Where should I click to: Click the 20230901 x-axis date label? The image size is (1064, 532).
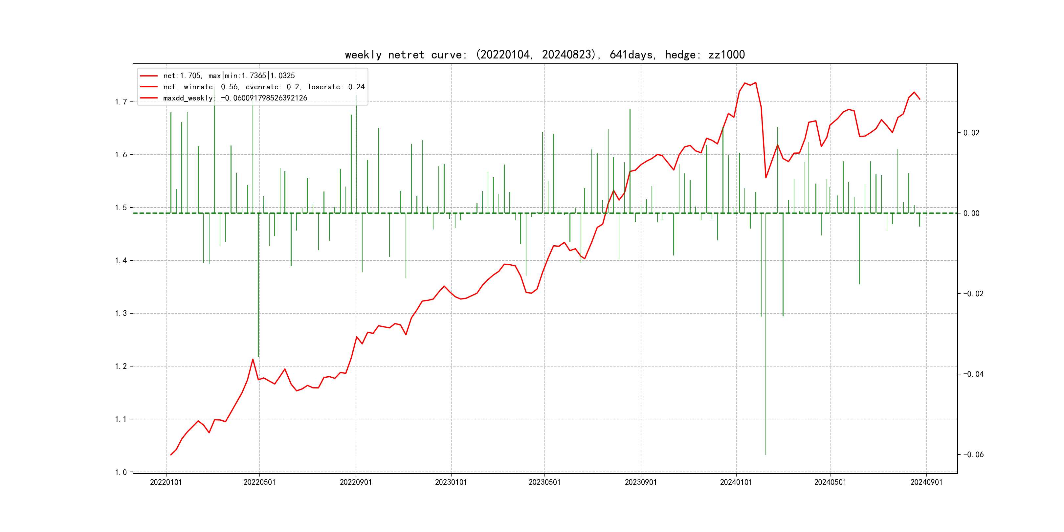[x=641, y=482]
